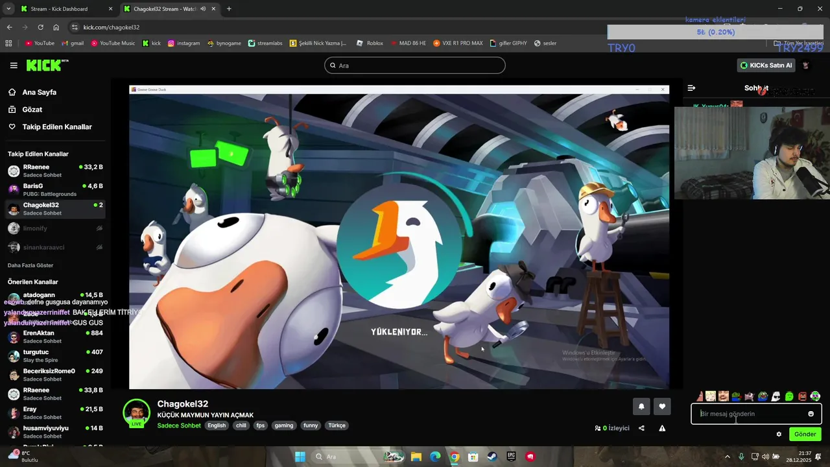Report the stream with the warning triangle
830x467 pixels.
(662, 428)
